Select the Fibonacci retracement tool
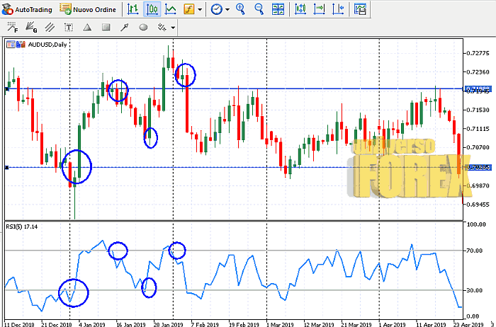The width and height of the screenshot is (496, 327). pyautogui.click(x=11, y=28)
